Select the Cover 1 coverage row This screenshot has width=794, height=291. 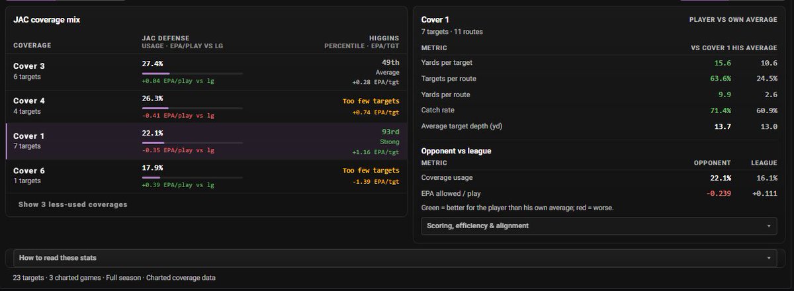point(206,141)
